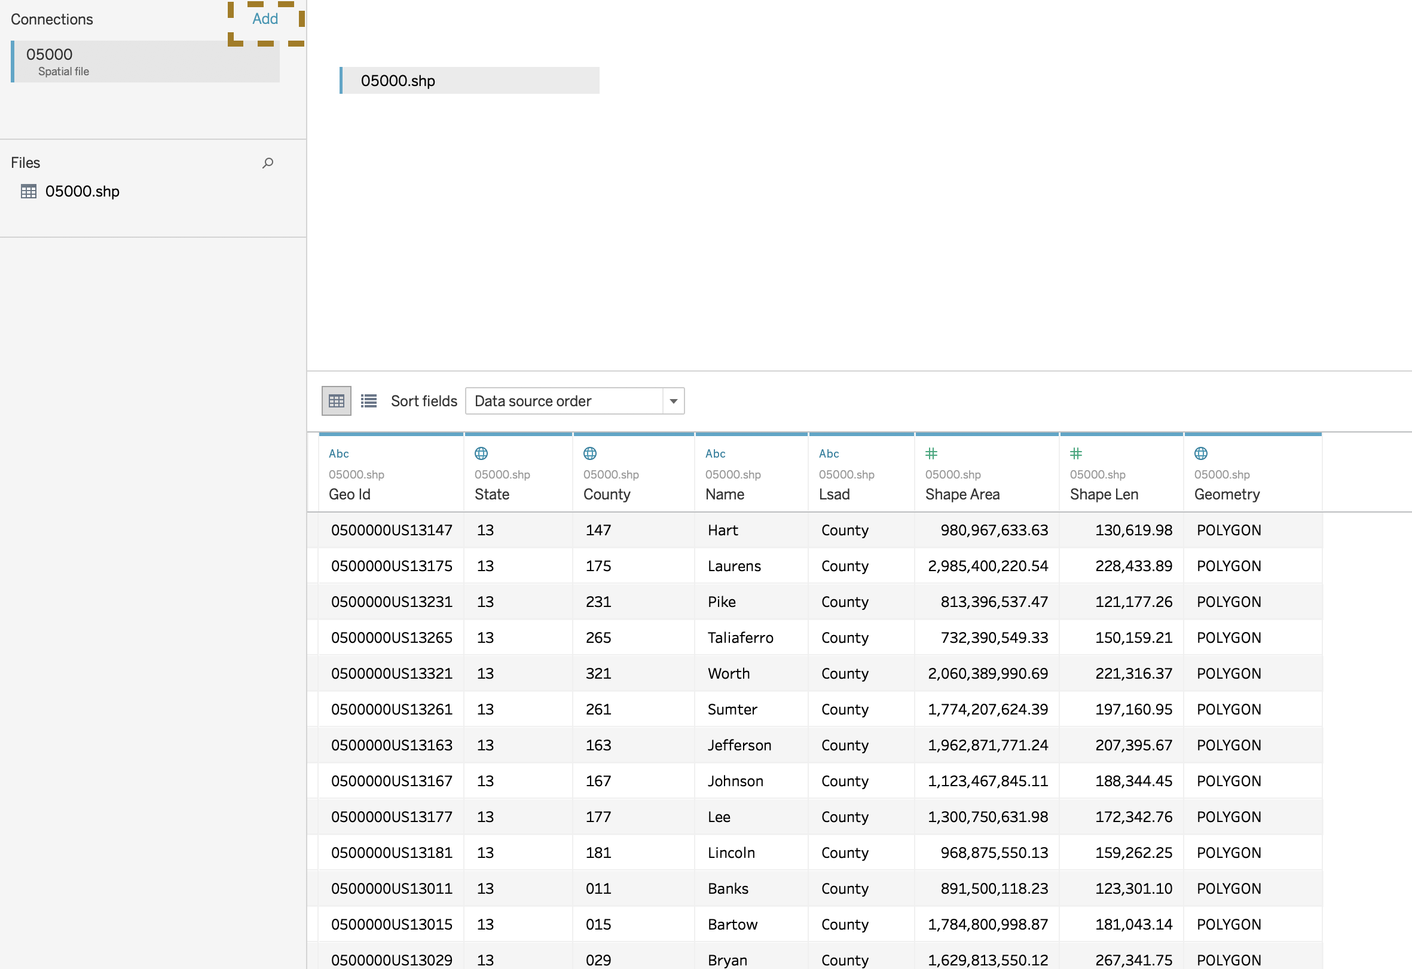This screenshot has width=1412, height=969.
Task: Click the table icon beside 05000.shp file
Action: pyautogui.click(x=29, y=191)
